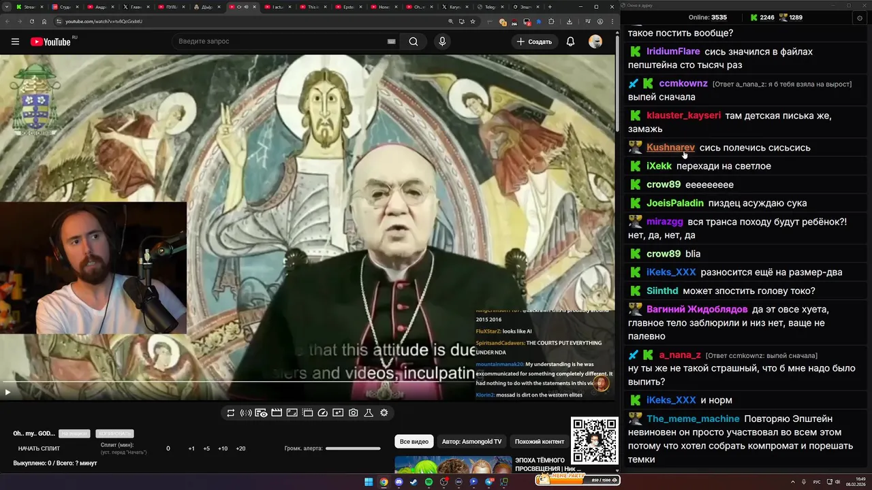Viewport: 872px width, 490px height.
Task: Click the КОПИРОВАТЬ button
Action: coord(114,434)
